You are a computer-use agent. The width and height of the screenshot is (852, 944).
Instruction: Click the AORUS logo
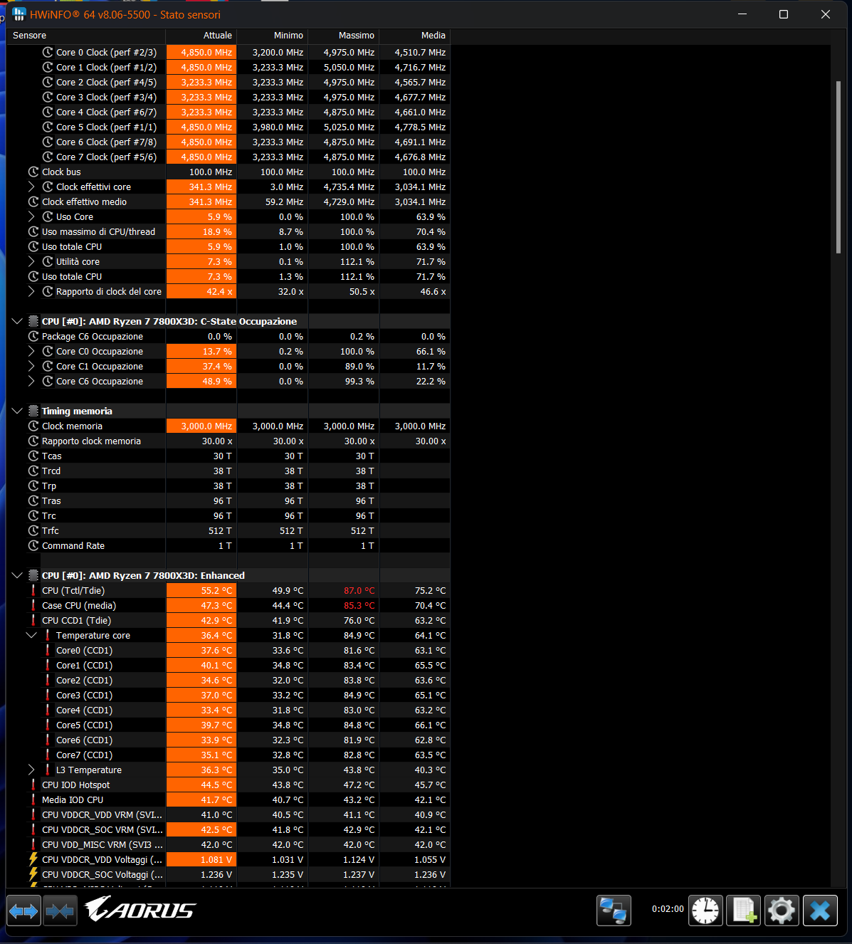140,909
